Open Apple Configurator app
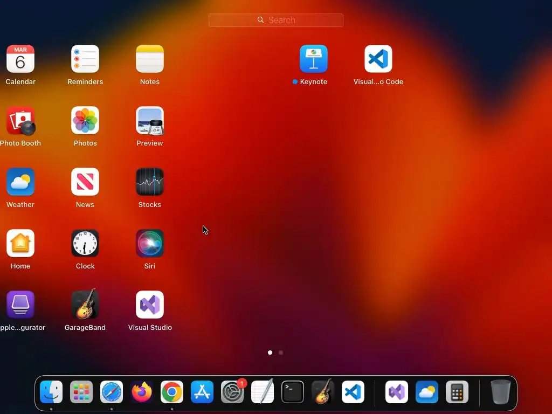 click(20, 305)
